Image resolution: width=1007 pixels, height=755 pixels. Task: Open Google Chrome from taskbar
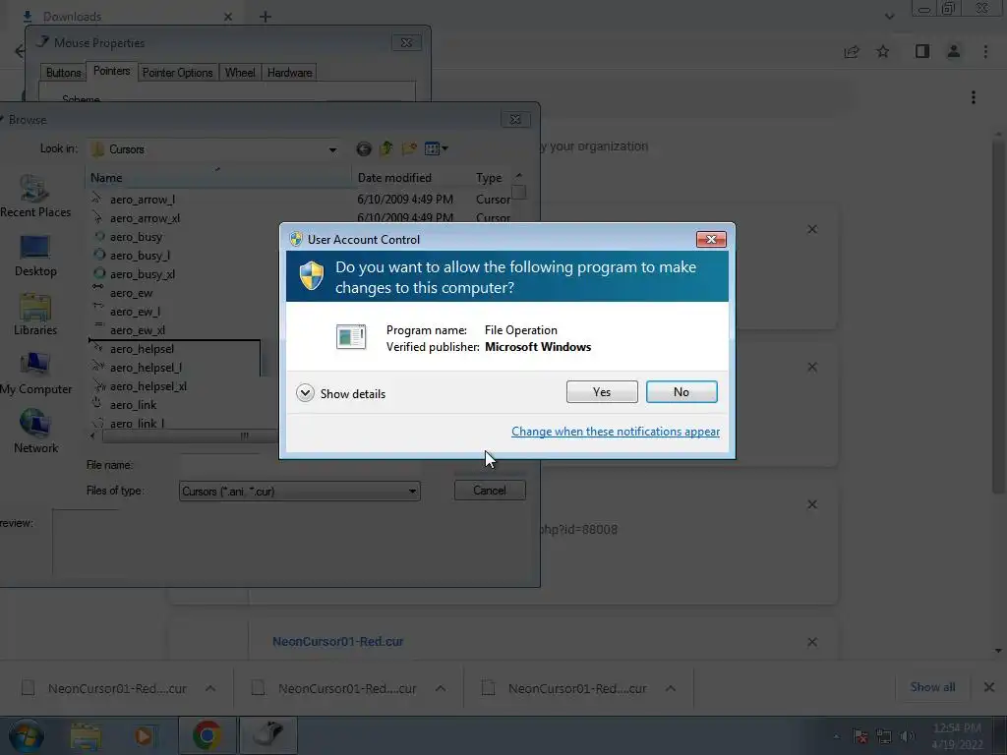tap(207, 735)
